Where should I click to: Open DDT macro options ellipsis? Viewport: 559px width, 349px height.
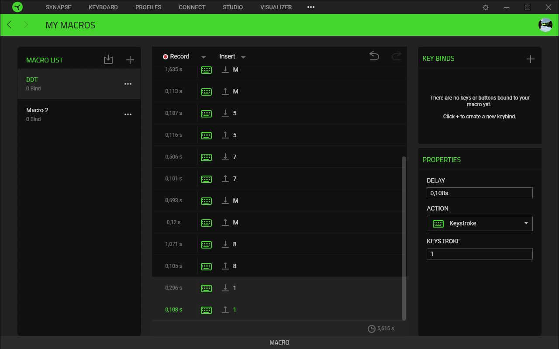click(x=128, y=84)
